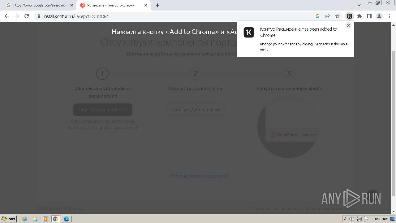Screen dimensions: 396x223
Task: Expand the tab search dropdown arrow
Action: point(359,5)
